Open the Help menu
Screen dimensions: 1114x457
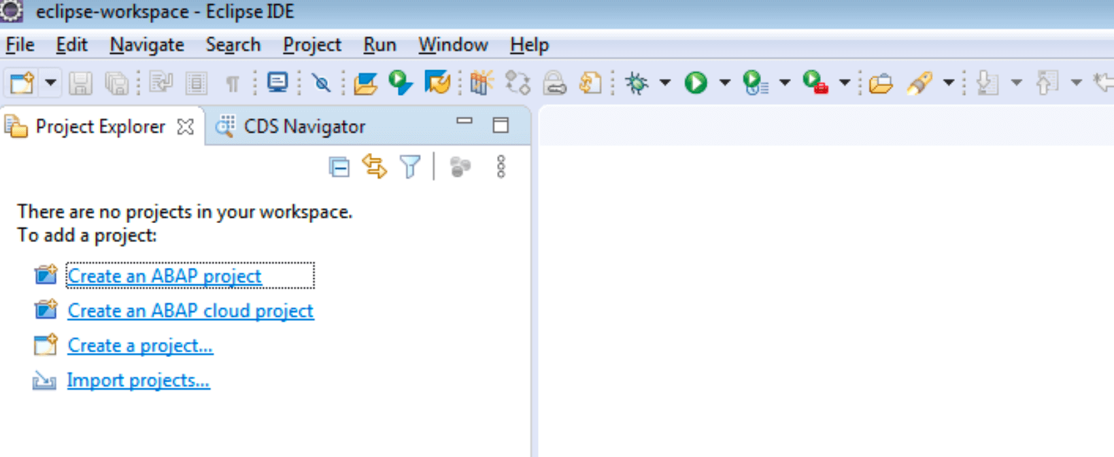(529, 45)
